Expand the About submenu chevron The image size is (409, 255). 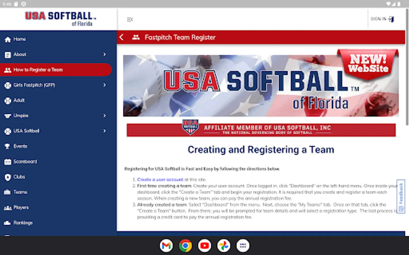click(105, 54)
